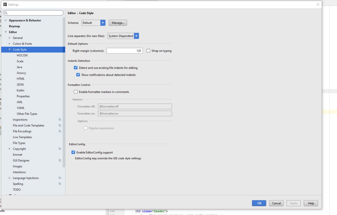
Task: Collapse the Code Style tree node
Action: point(10,50)
